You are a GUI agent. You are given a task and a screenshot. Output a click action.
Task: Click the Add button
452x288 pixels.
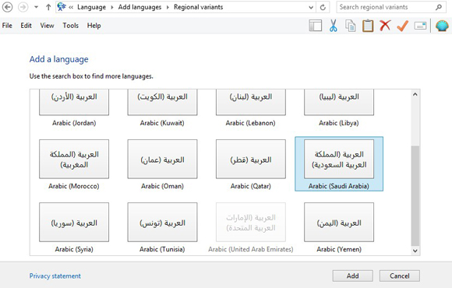coord(352,276)
